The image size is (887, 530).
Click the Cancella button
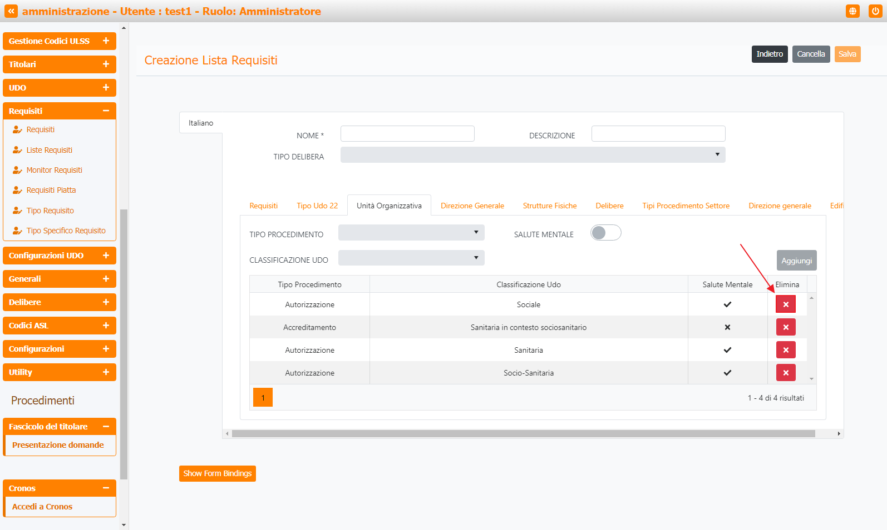811,54
